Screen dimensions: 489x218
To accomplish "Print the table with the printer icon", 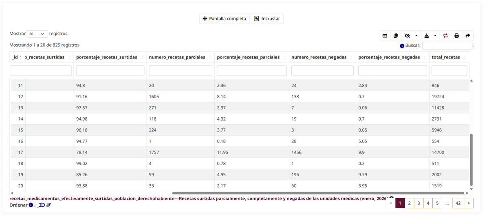I will [x=456, y=36].
